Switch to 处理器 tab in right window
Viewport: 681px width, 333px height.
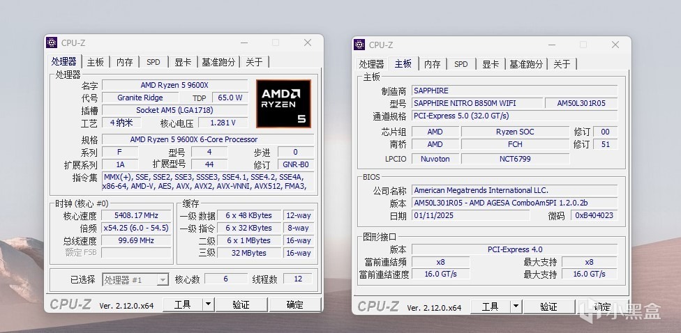click(371, 64)
